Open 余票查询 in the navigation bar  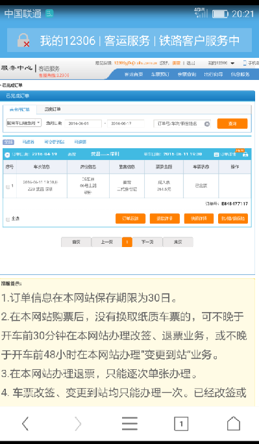click(x=186, y=75)
